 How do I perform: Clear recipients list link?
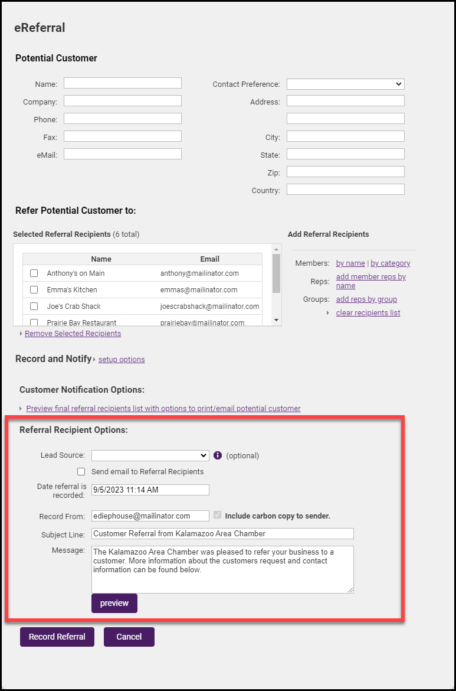click(368, 313)
